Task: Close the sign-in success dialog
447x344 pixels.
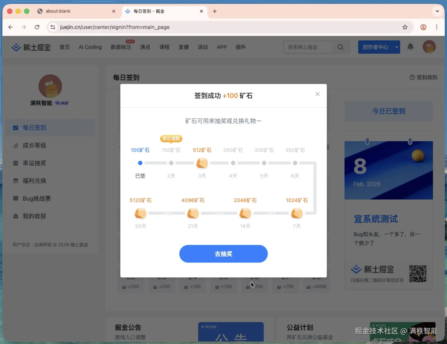Action: [317, 94]
